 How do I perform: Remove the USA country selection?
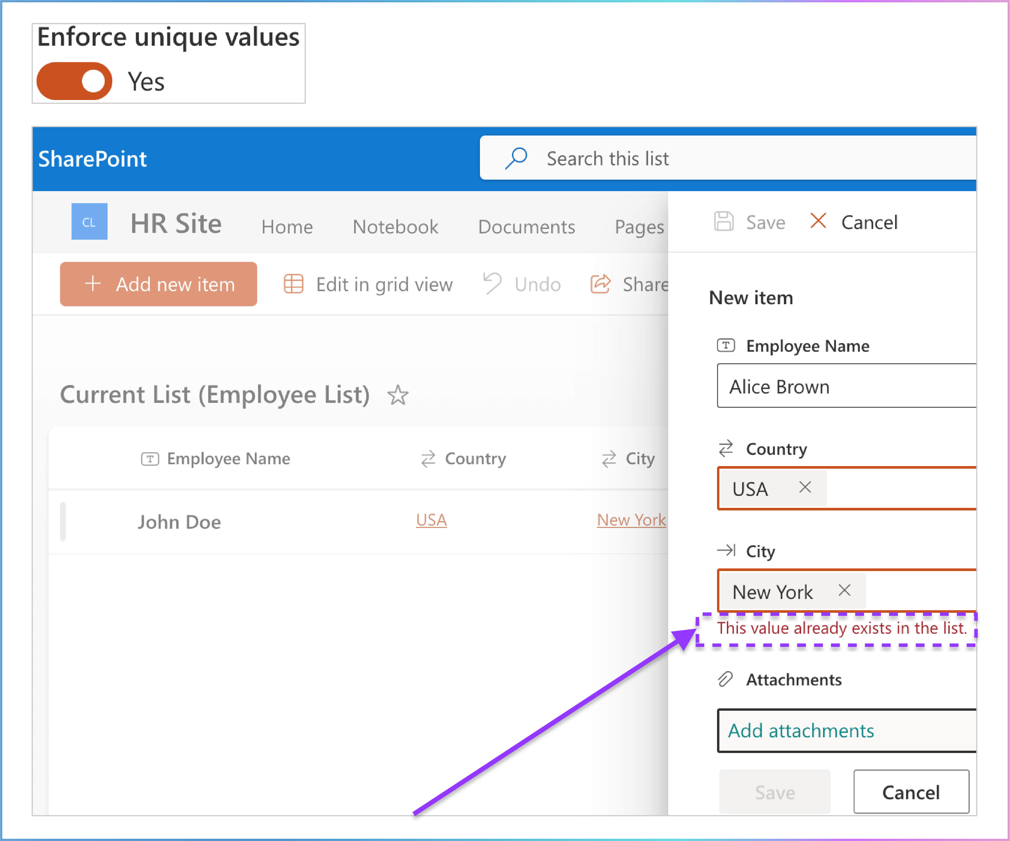pos(805,487)
